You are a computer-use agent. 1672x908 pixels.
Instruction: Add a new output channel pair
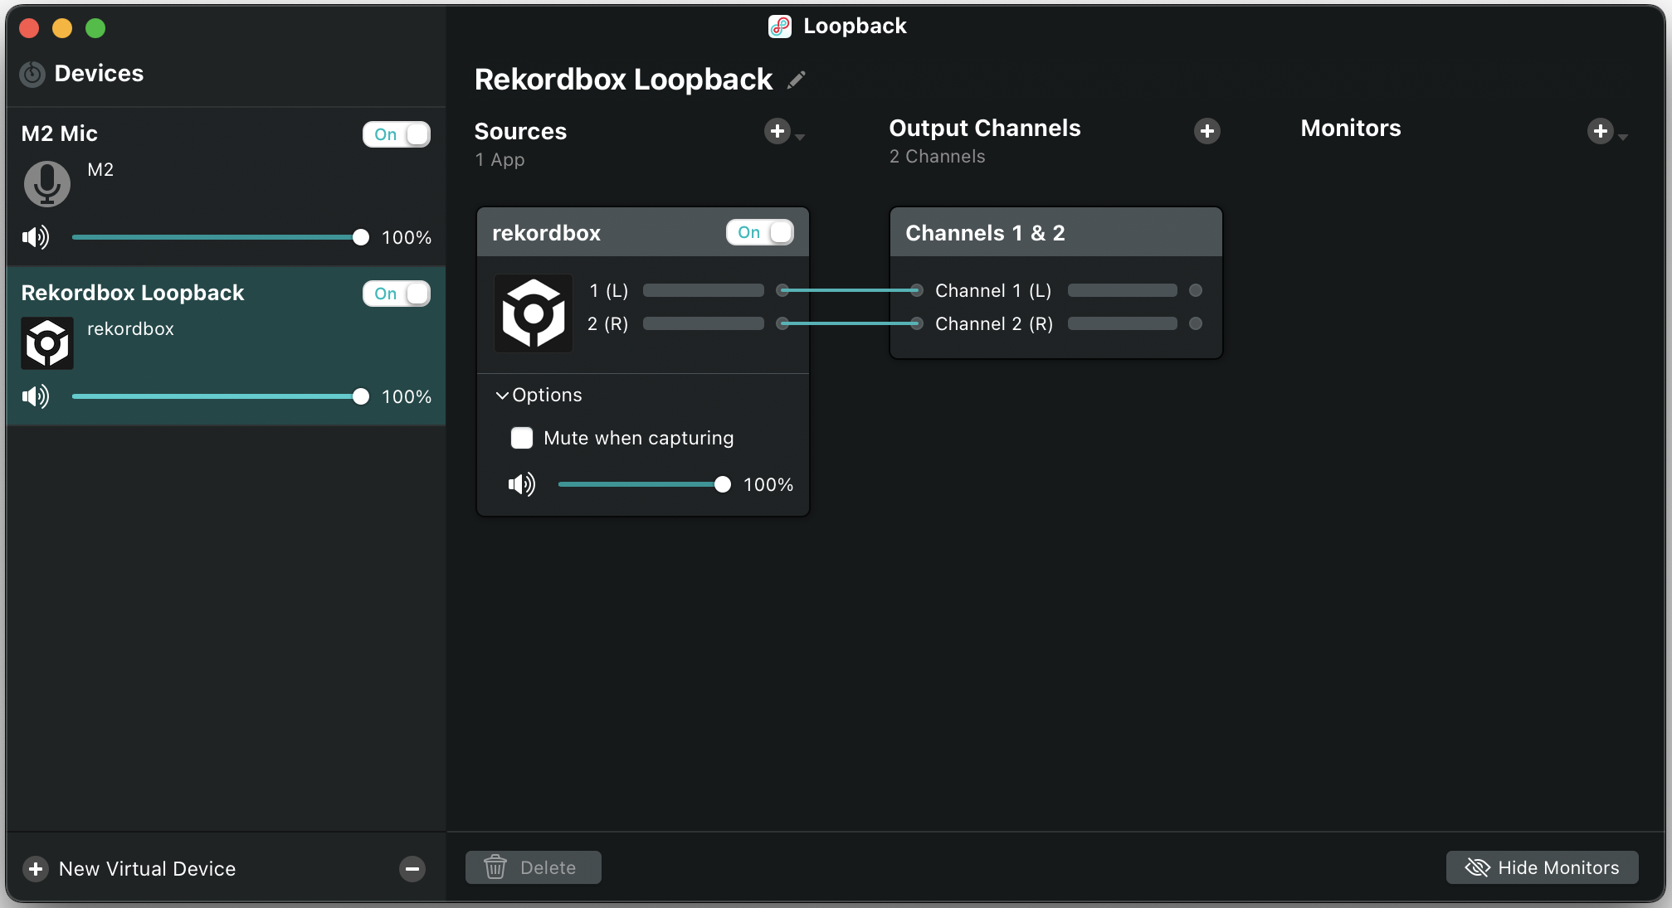pyautogui.click(x=1207, y=130)
